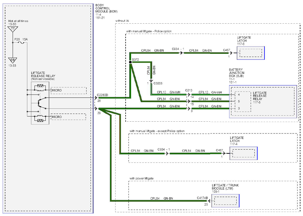Select the upper relay coil resistor symbol
The height and width of the screenshot is (216, 303).
coord(40,86)
